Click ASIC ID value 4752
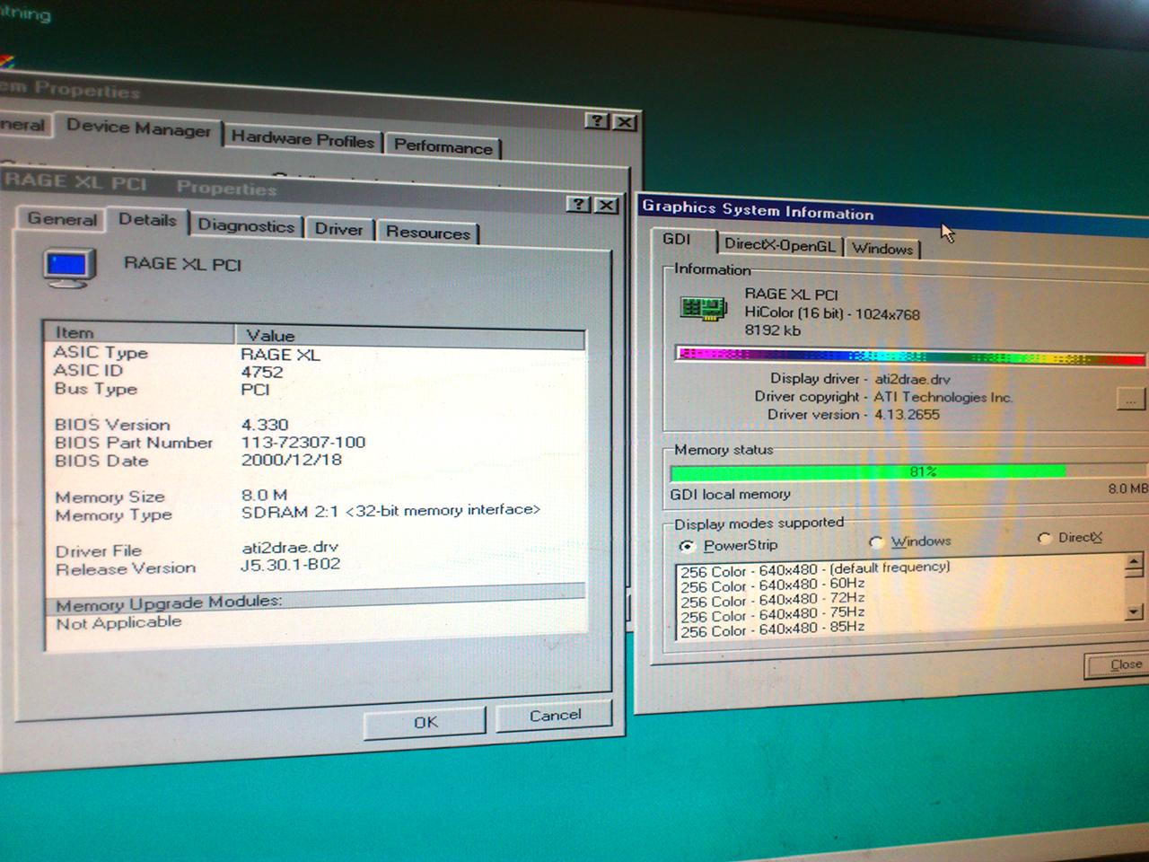 coord(262,372)
